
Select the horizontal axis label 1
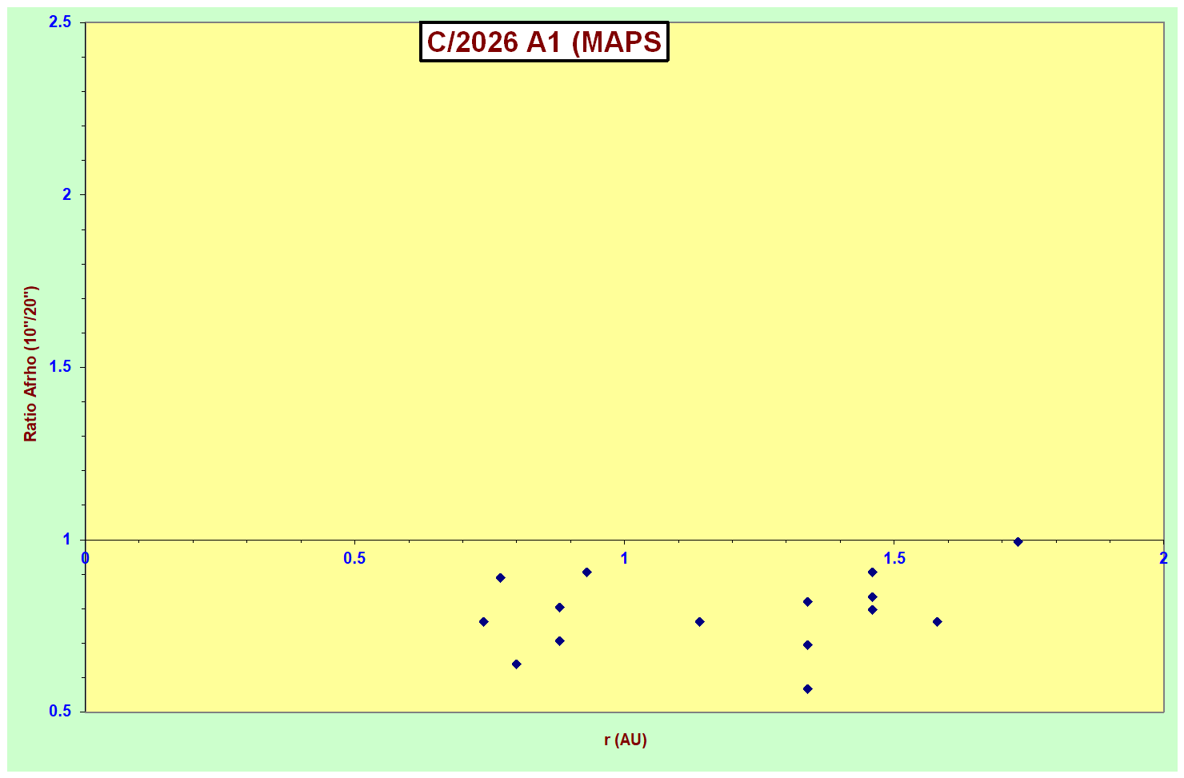(x=624, y=558)
